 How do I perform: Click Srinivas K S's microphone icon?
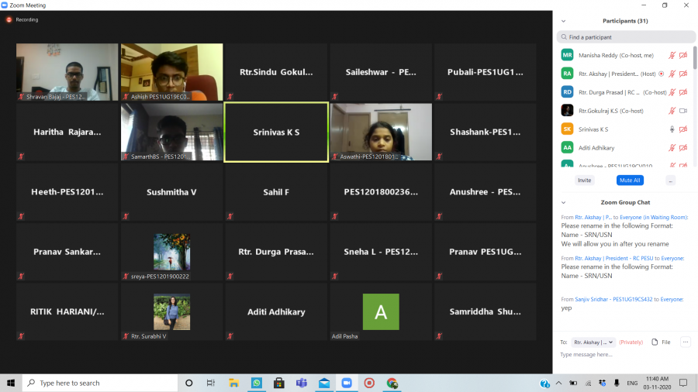click(672, 129)
